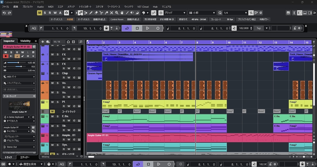Click the Redo arrow icon

point(10,13)
